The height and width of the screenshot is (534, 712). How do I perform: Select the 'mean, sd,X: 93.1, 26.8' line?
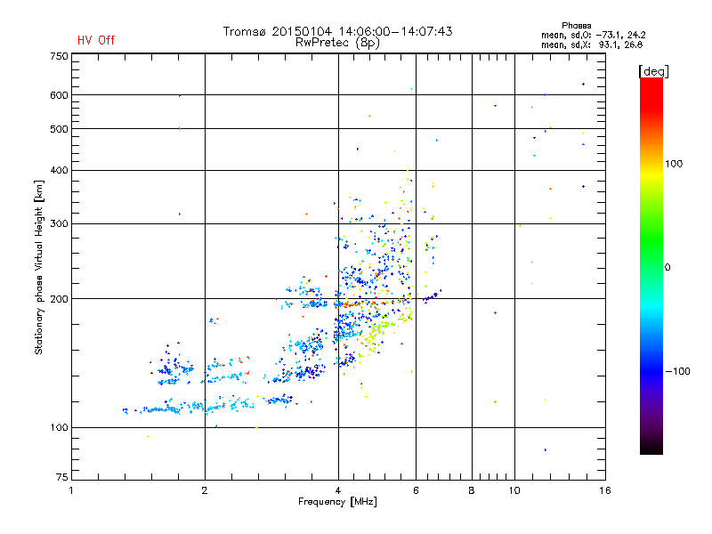[592, 44]
